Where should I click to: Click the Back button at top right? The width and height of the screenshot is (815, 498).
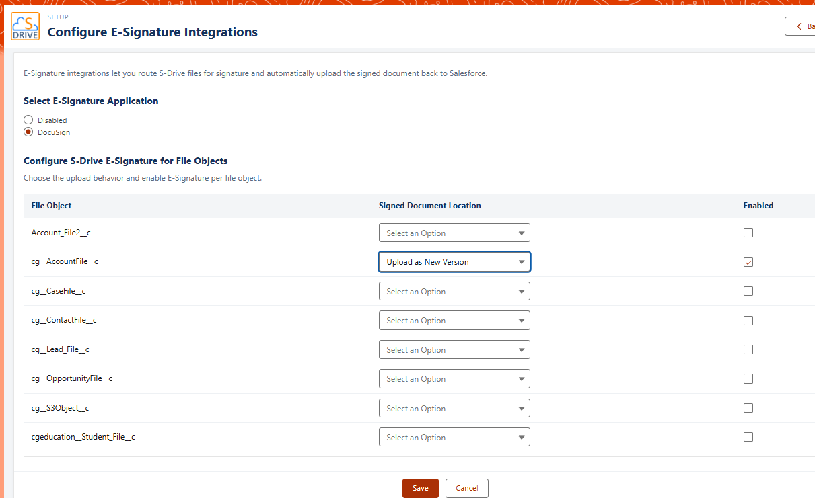pyautogui.click(x=800, y=26)
